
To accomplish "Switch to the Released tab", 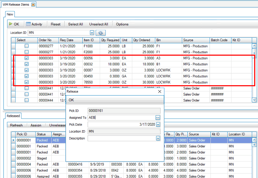I will click(13, 116).
